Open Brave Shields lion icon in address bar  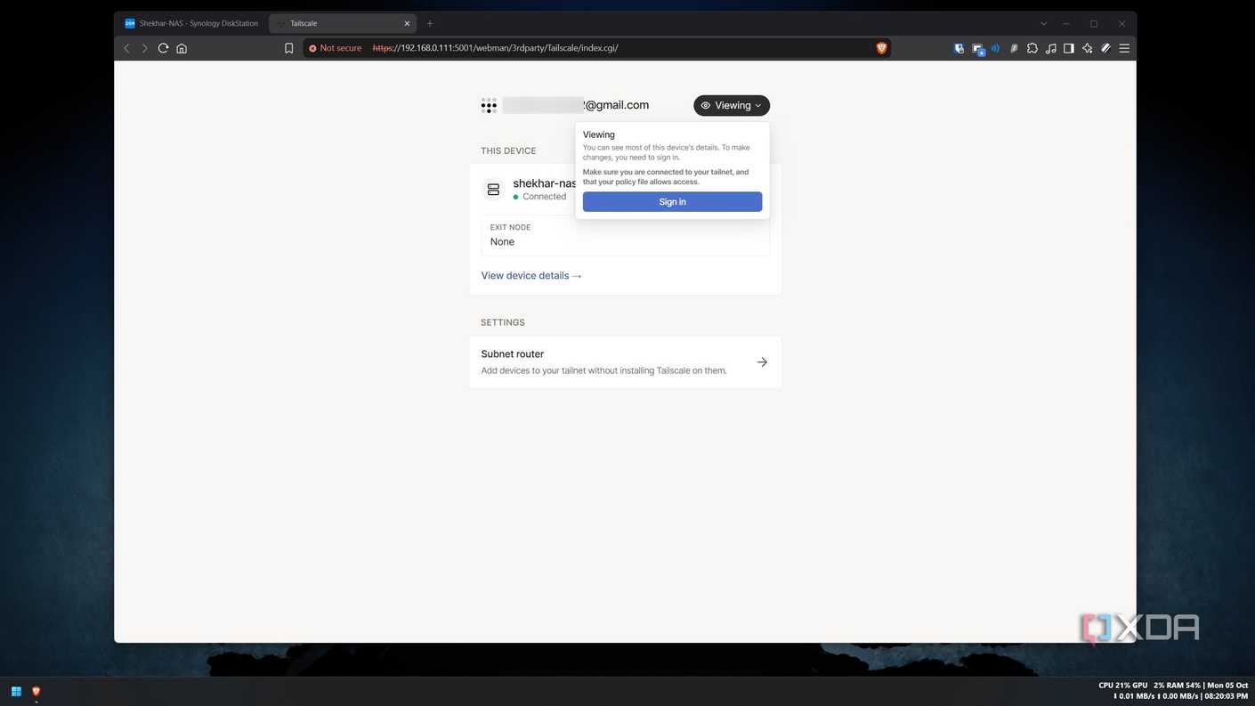tap(881, 48)
